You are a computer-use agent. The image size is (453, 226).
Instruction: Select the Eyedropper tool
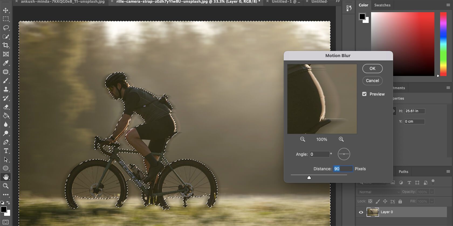coord(6,63)
